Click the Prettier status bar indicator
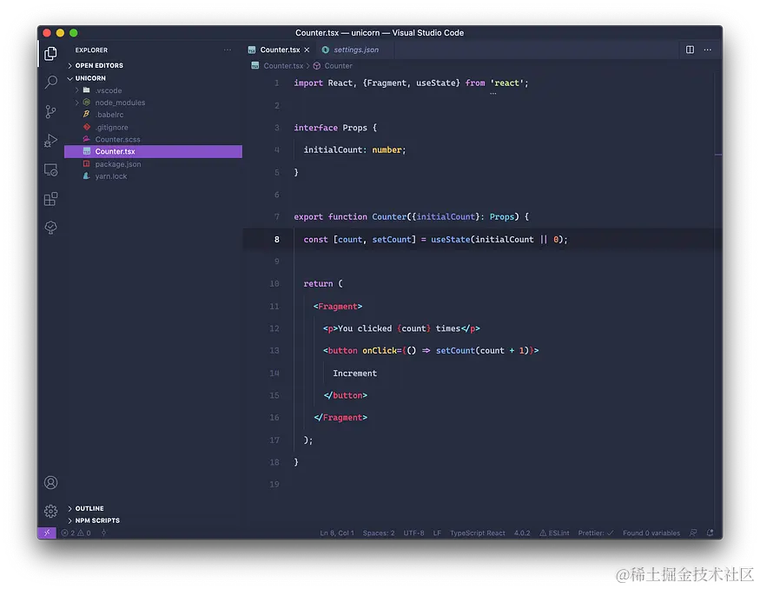 coord(594,533)
